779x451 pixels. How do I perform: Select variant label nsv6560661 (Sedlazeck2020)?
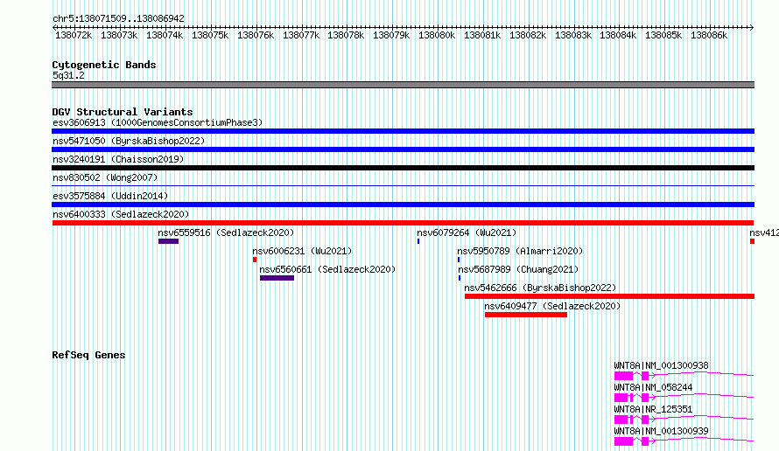pyautogui.click(x=327, y=269)
